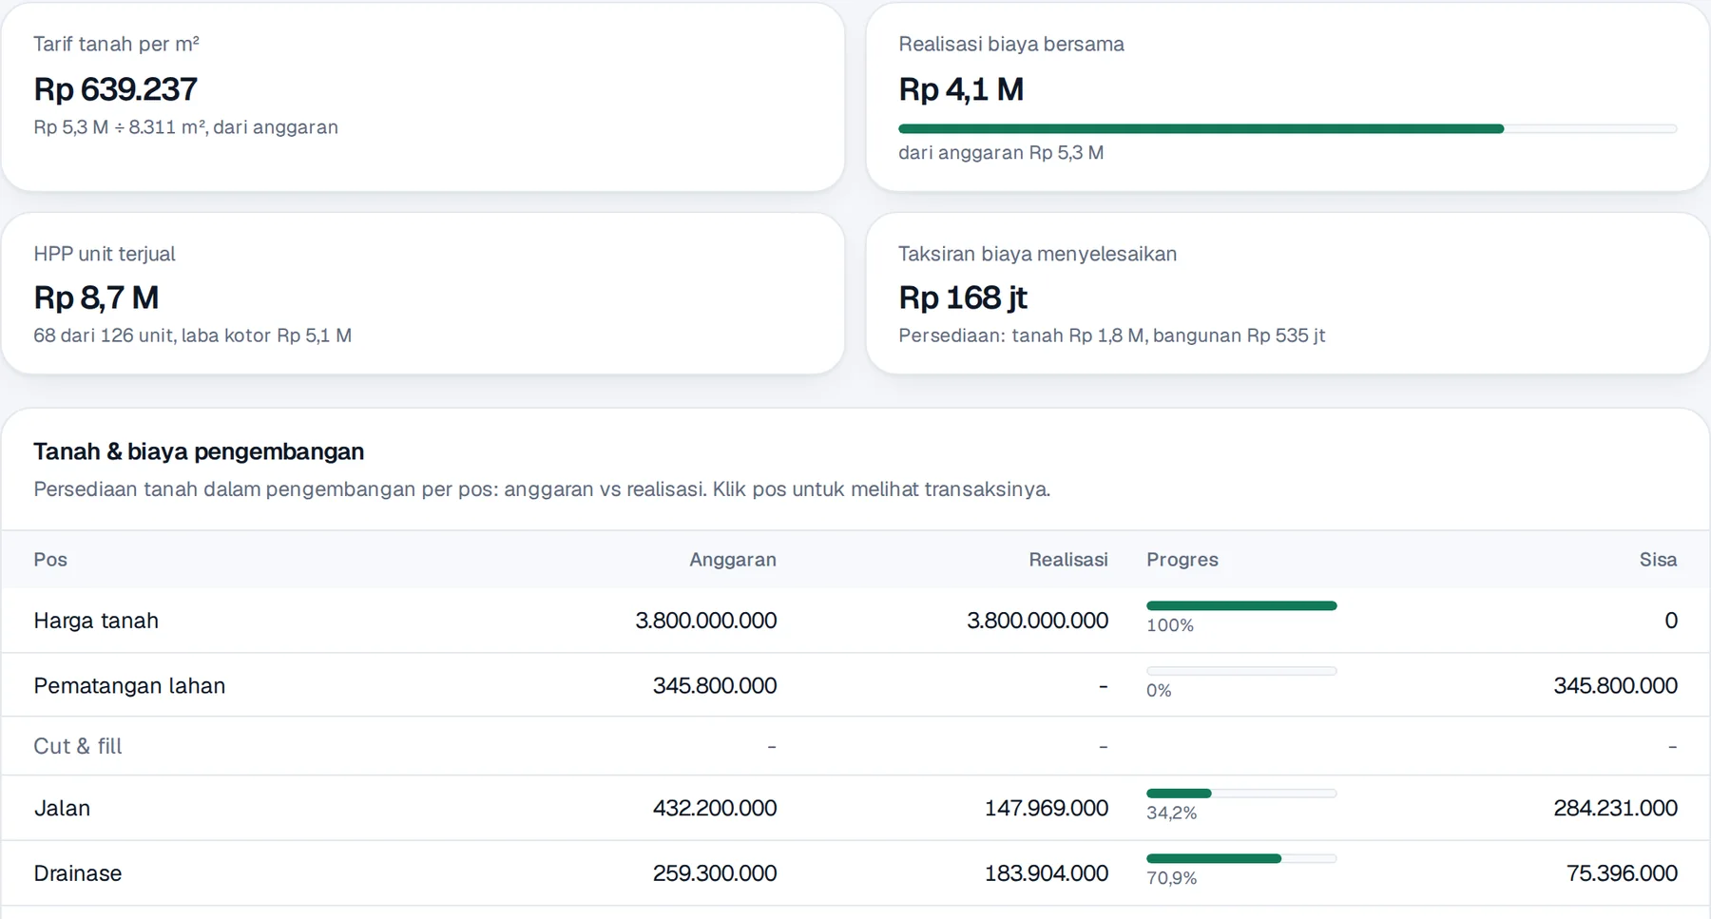Click the Jalan 34,2% progress bar
1711x919 pixels.
coord(1241,793)
